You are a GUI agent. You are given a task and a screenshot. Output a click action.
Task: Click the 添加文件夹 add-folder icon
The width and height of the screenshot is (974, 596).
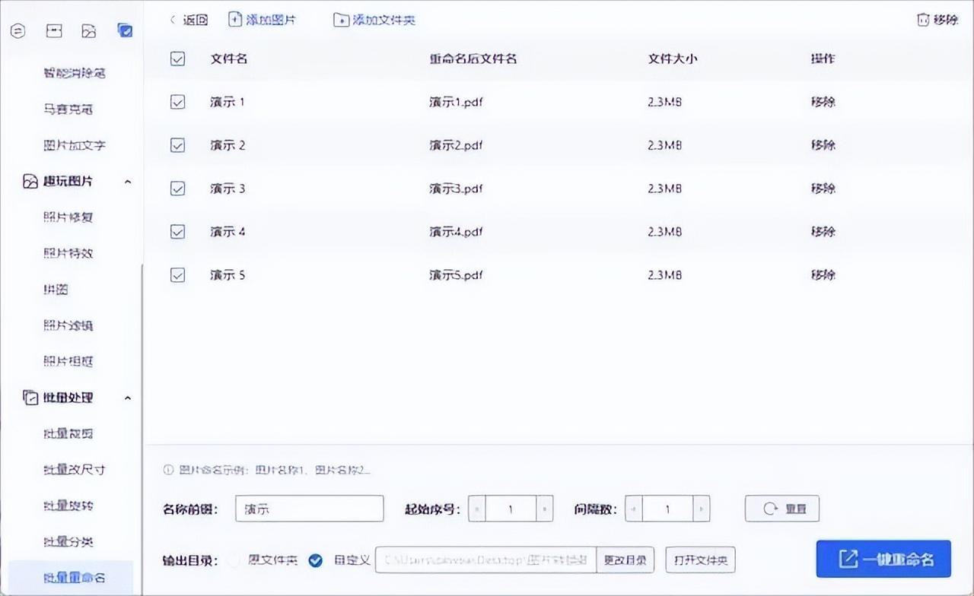pos(343,20)
